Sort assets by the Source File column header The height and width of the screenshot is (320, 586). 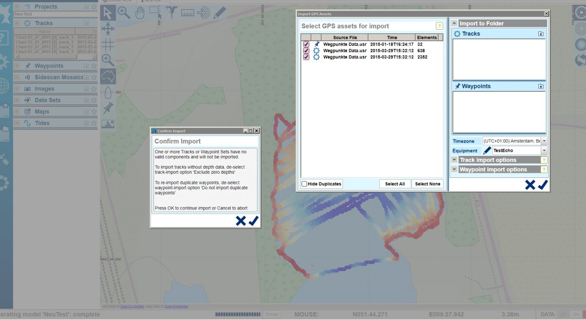coord(345,37)
